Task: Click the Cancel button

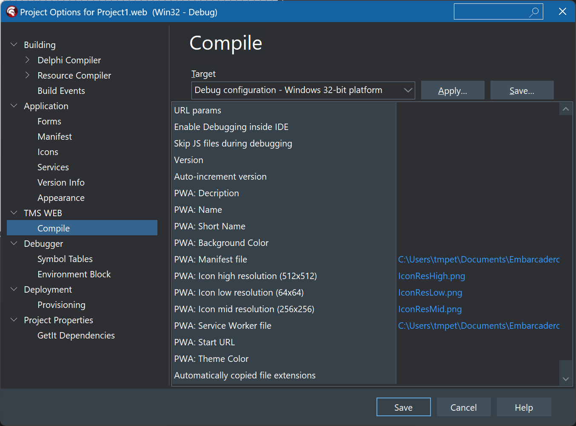Action: 463,407
